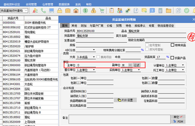Open the 仓库管理 menu
The width and height of the screenshot is (195, 126).
tap(47, 4)
